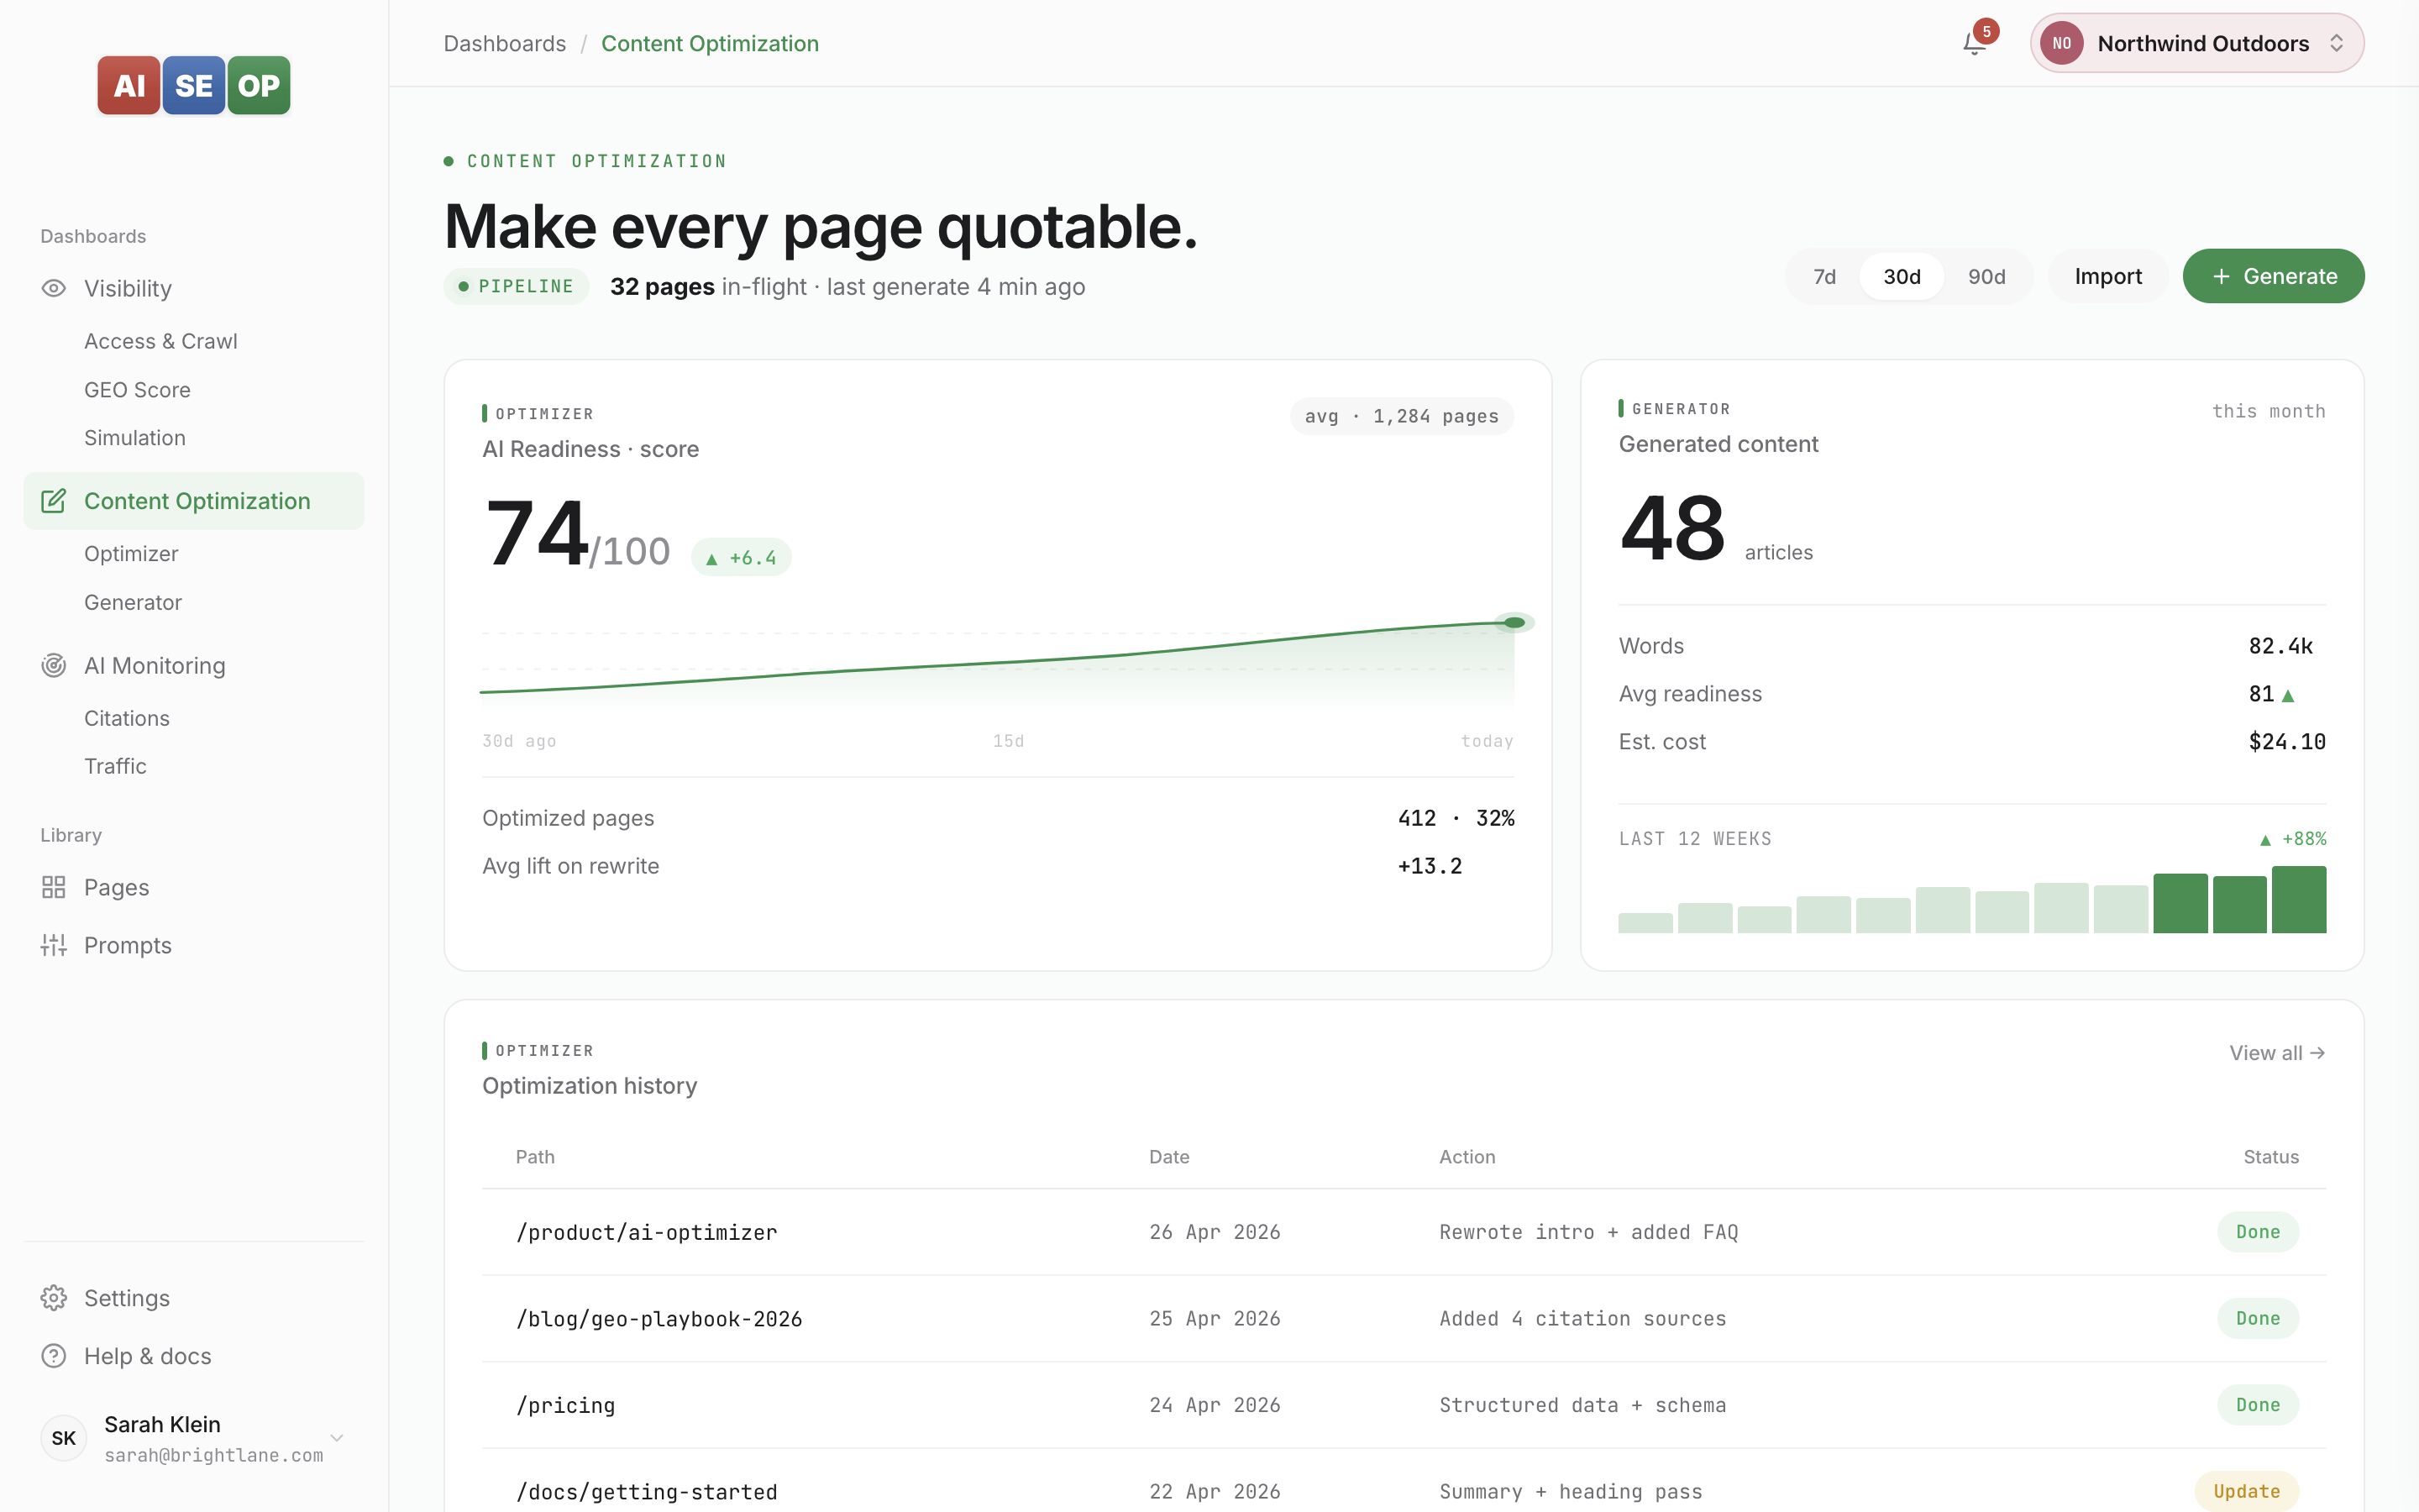The image size is (2419, 1512).
Task: Open Citations page
Action: coord(127,718)
